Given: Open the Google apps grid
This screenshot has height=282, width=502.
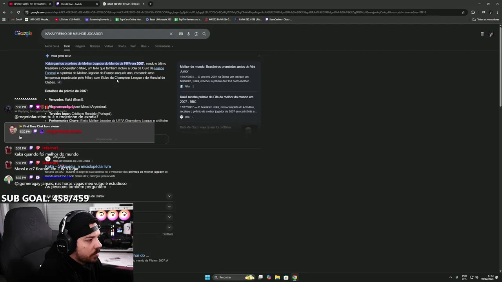Looking at the screenshot, I should 482,34.
